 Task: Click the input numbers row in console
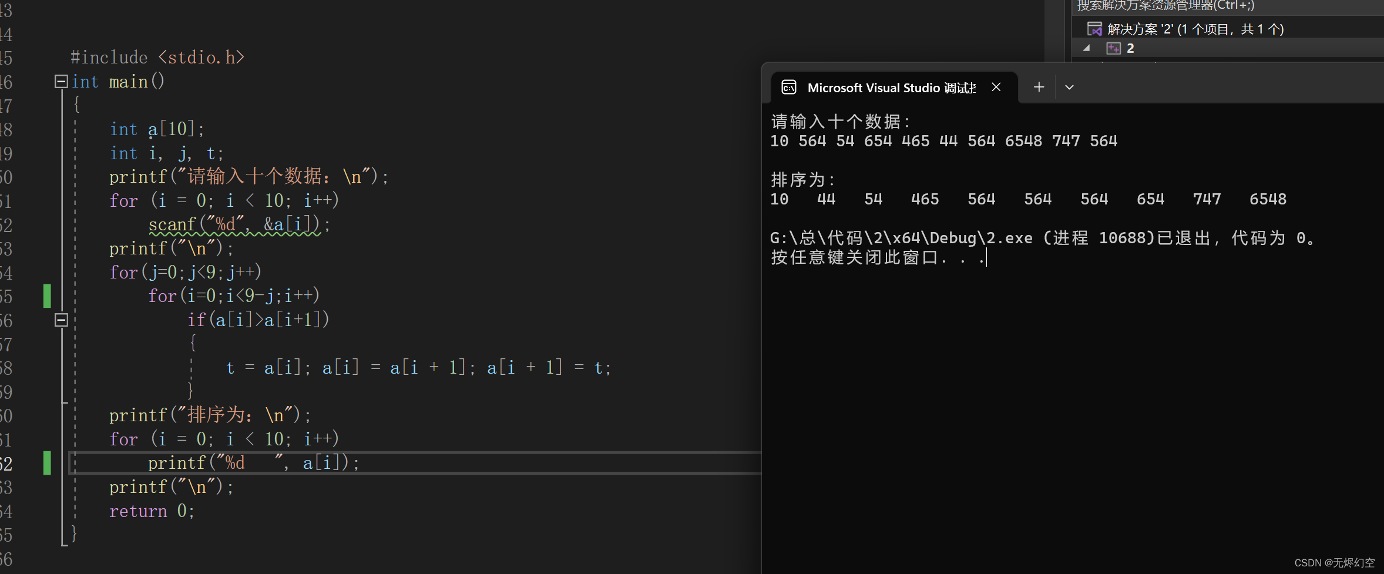[x=944, y=141]
